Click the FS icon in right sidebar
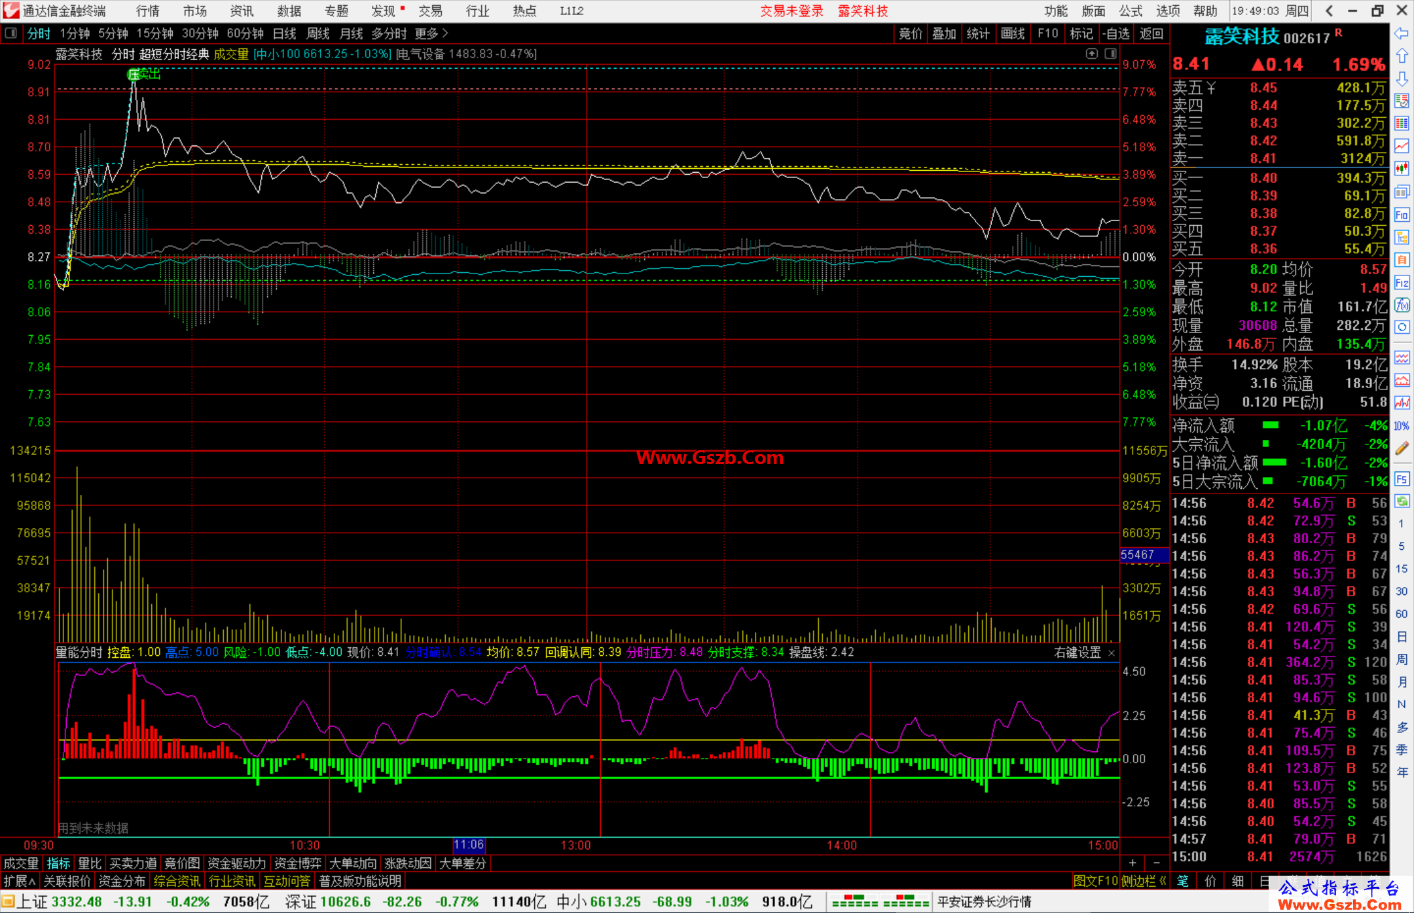The width and height of the screenshot is (1414, 913). (x=1402, y=479)
